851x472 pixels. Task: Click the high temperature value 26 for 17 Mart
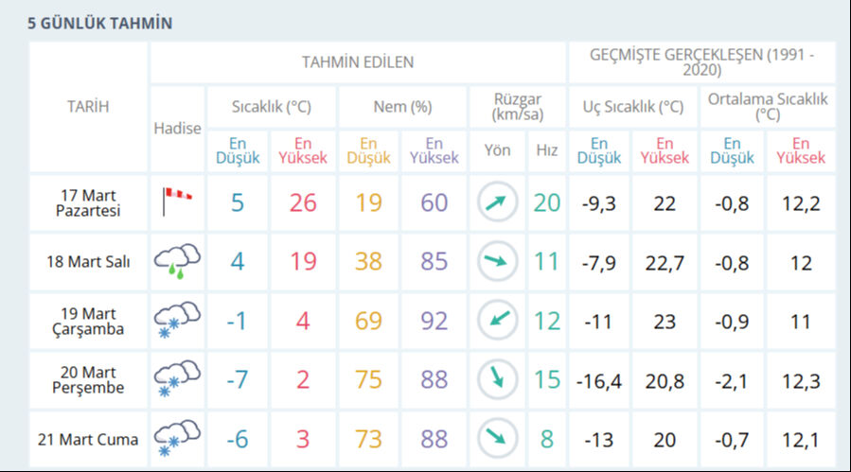tap(303, 203)
